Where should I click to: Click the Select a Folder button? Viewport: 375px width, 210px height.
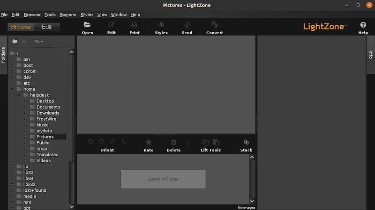(x=163, y=179)
